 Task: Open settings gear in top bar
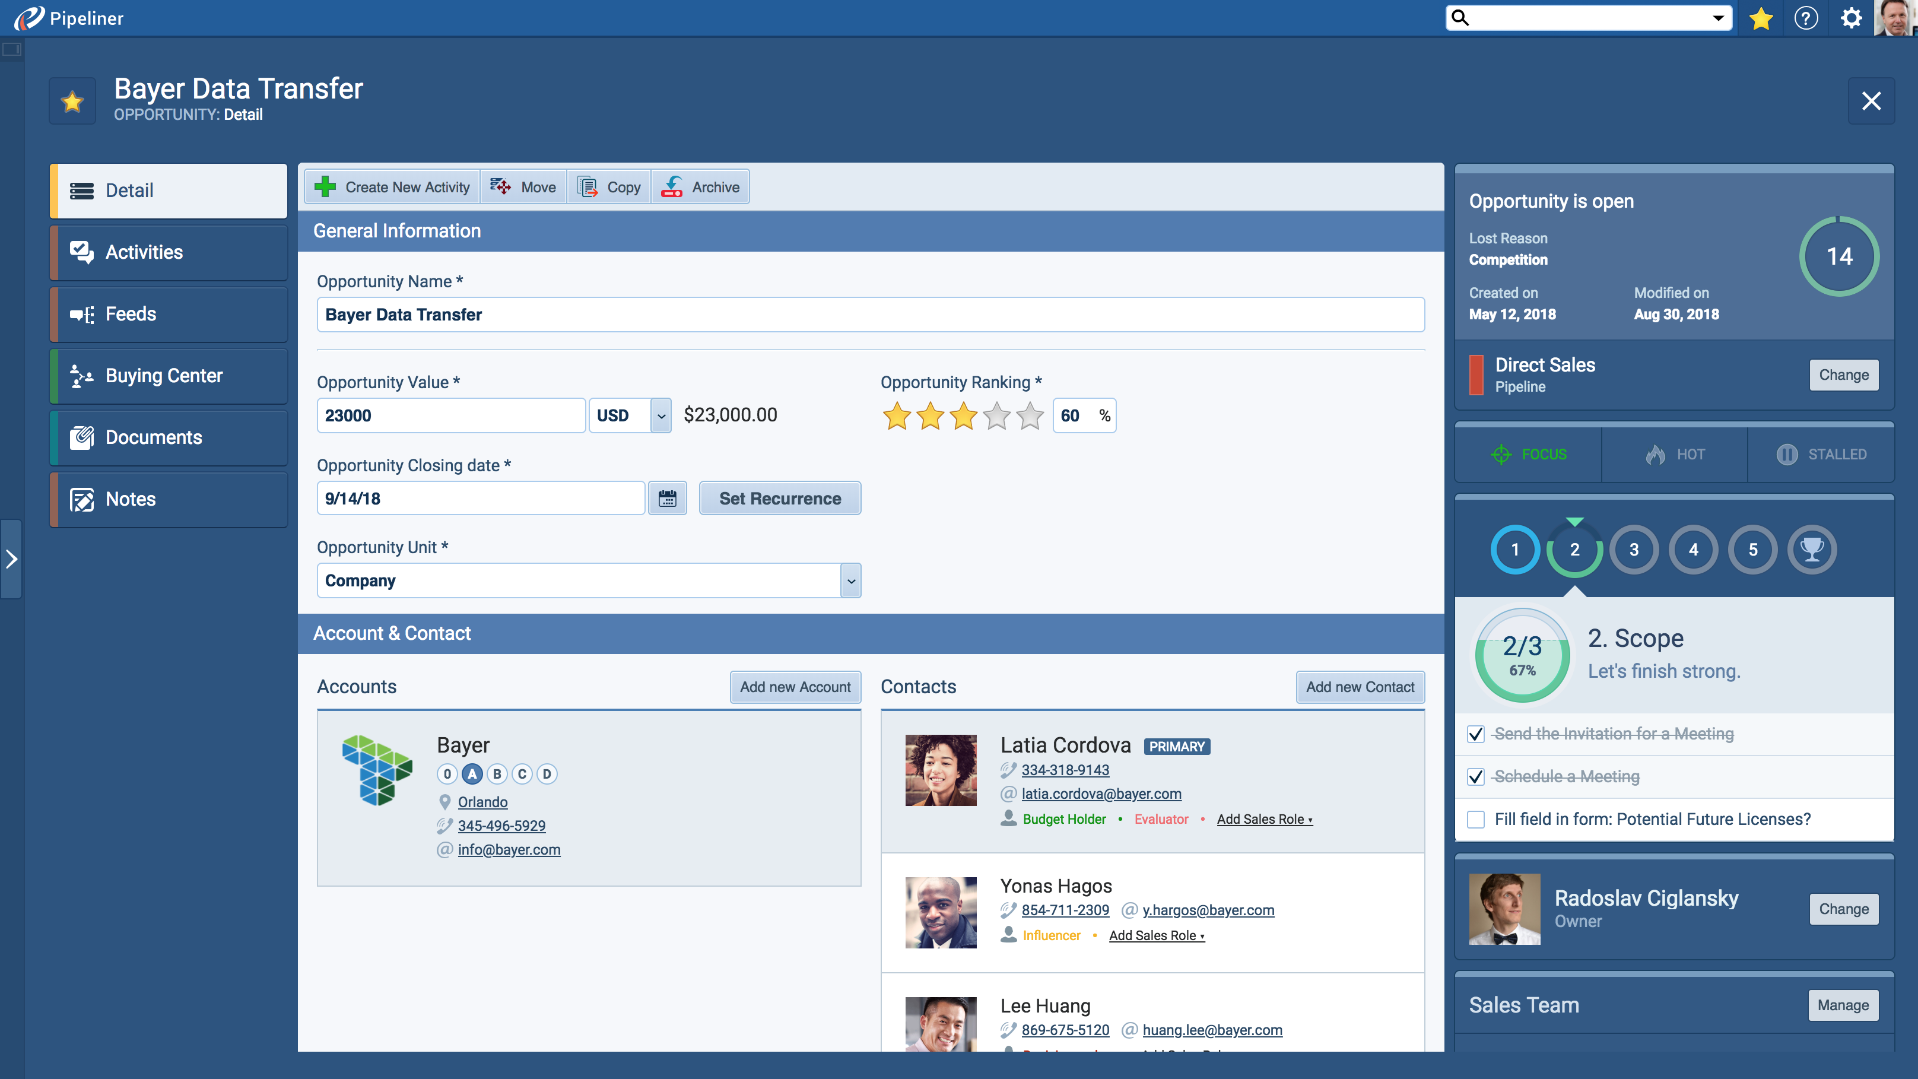[x=1851, y=18]
